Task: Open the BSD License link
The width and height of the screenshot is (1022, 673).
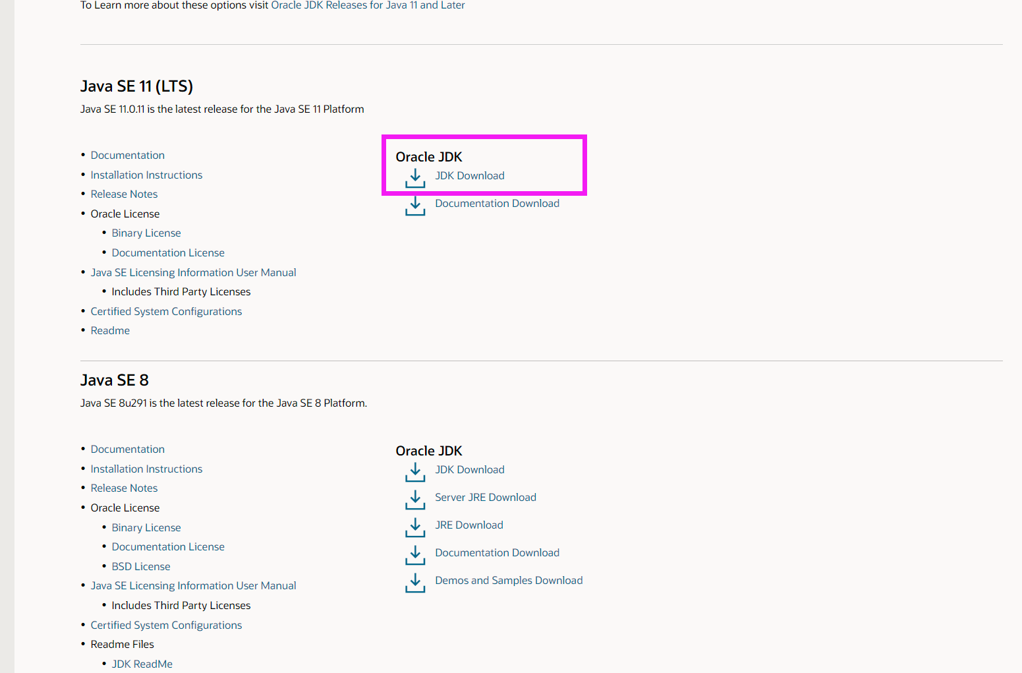Action: click(x=141, y=566)
